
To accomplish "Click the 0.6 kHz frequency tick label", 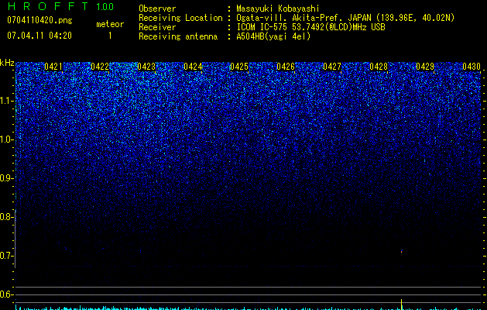I will 6,294.
